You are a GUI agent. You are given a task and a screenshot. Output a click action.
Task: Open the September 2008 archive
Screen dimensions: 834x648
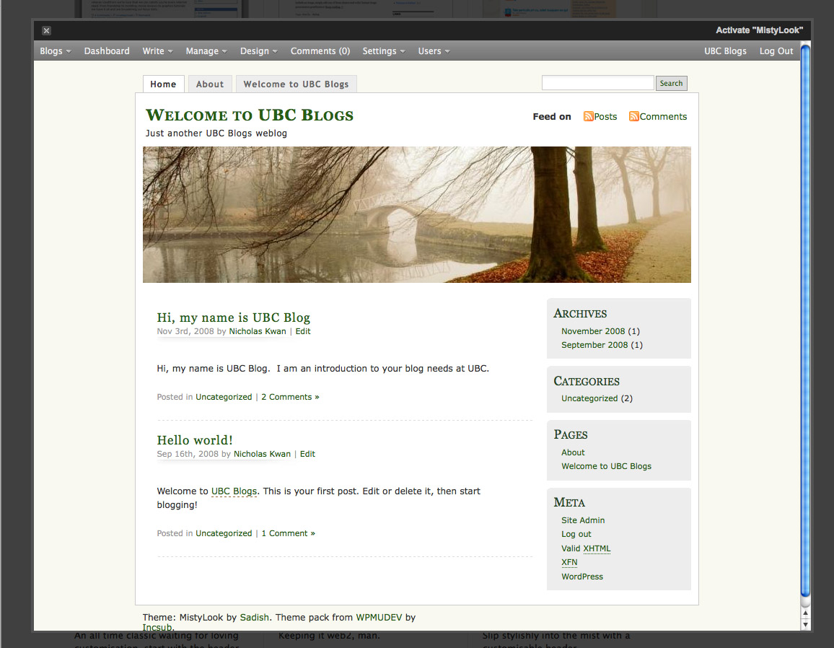coord(594,345)
